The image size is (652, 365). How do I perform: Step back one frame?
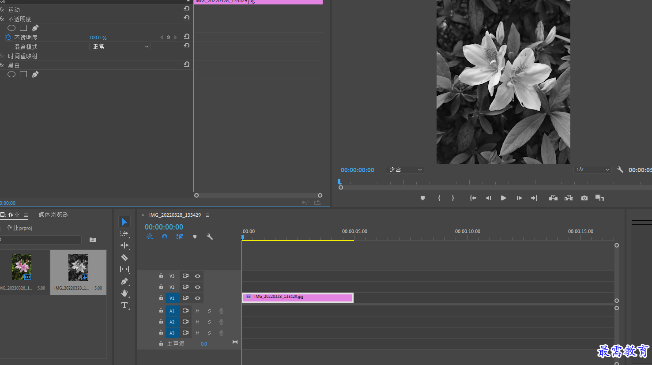[488, 198]
